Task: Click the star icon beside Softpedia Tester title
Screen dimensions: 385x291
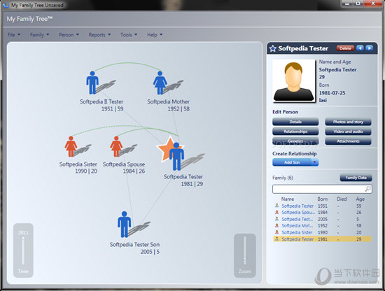Action: pyautogui.click(x=273, y=48)
